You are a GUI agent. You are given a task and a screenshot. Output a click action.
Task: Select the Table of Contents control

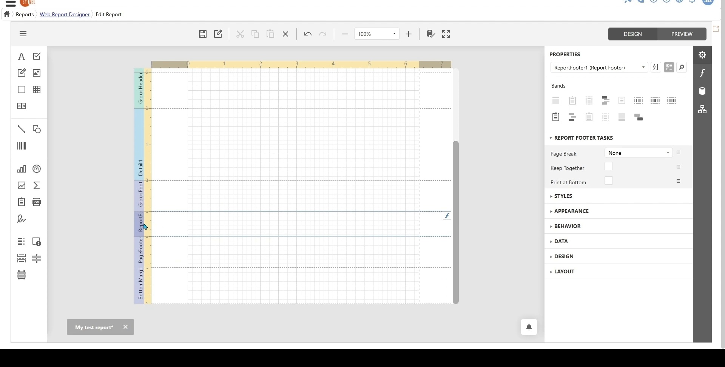click(22, 242)
